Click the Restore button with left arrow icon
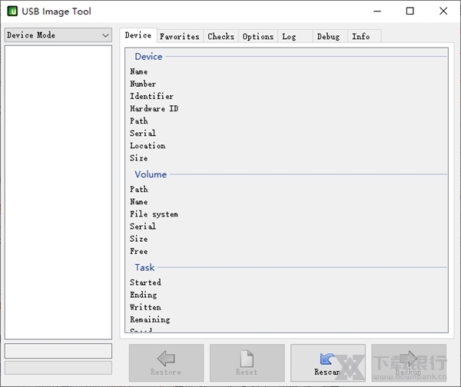The image size is (461, 387). tap(166, 362)
